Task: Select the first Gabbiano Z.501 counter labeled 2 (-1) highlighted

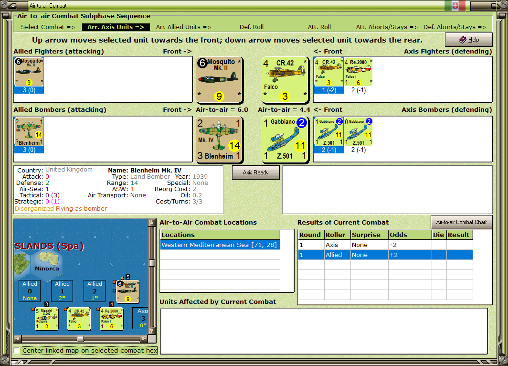Action: [x=328, y=131]
